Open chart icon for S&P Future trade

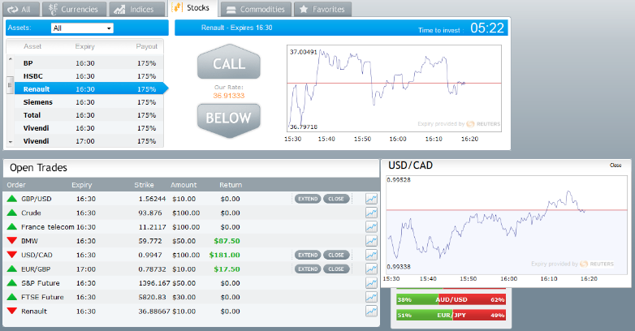point(371,283)
